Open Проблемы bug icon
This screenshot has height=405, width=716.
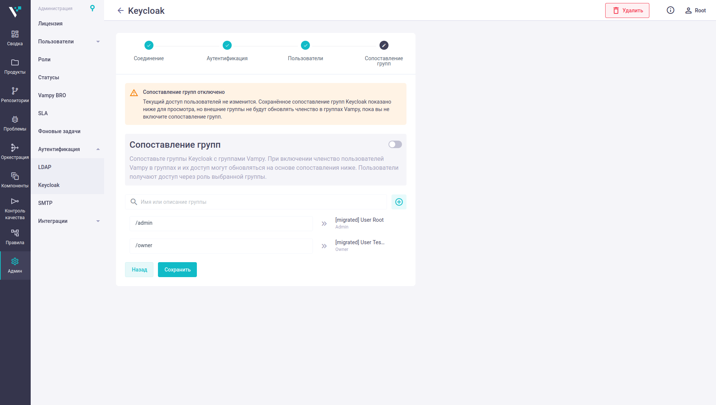click(15, 119)
